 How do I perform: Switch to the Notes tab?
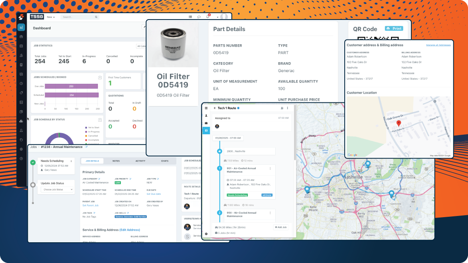[x=116, y=161]
